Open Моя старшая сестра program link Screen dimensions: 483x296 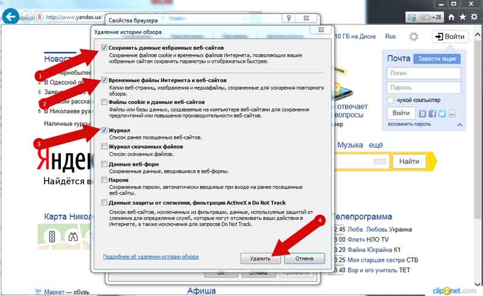click(376, 260)
